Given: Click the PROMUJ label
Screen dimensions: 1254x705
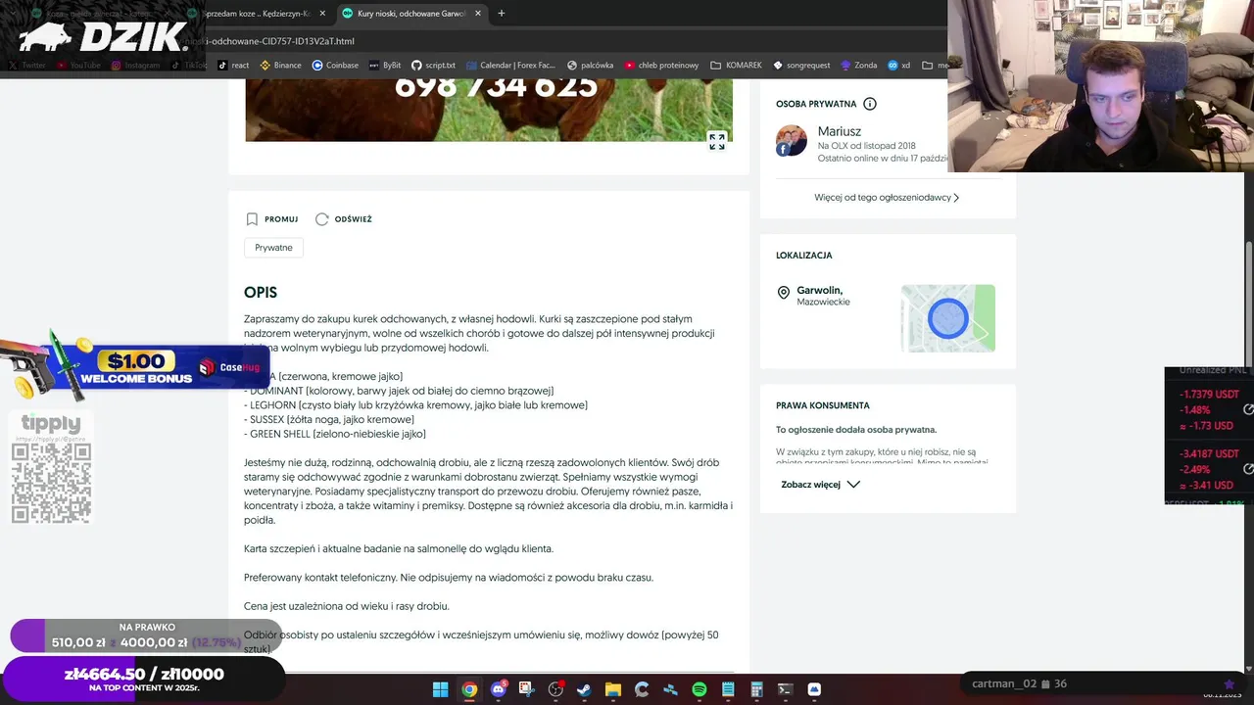Looking at the screenshot, I should (281, 219).
